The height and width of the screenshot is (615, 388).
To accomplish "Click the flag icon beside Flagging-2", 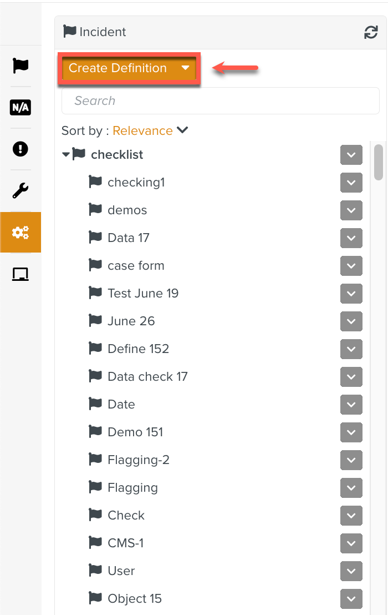I will click(x=95, y=460).
